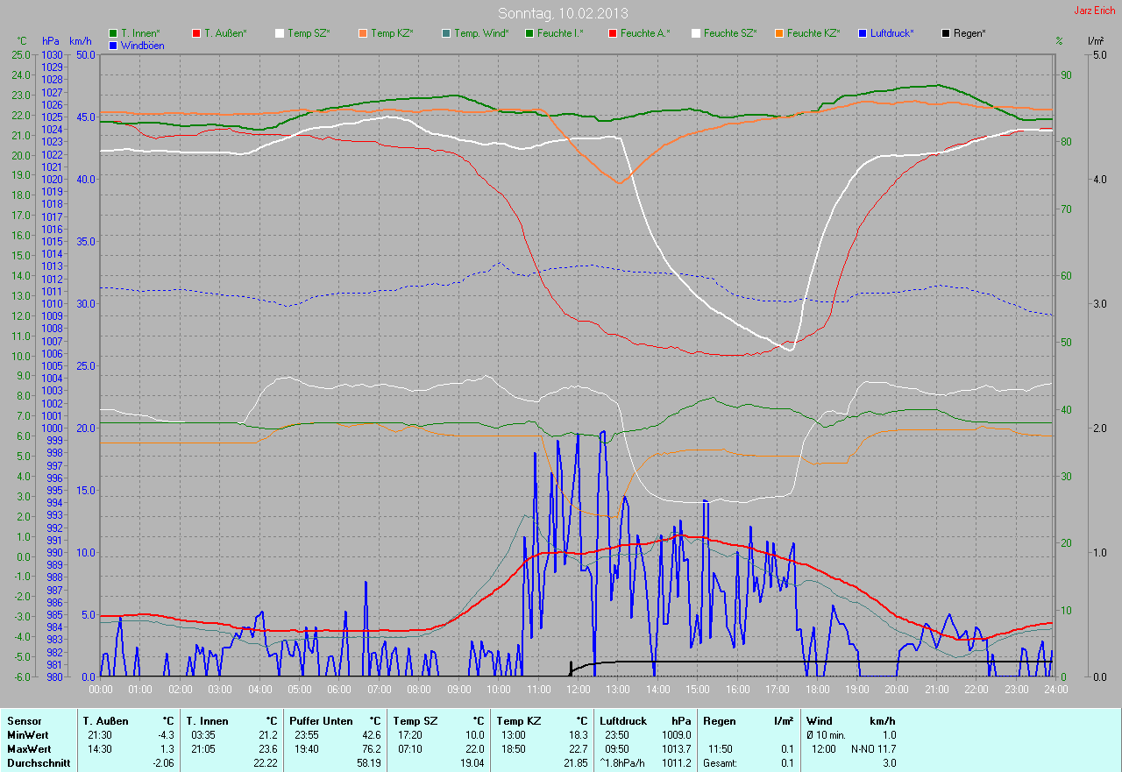Click the teal Temp. Wind legend swatch

point(445,33)
